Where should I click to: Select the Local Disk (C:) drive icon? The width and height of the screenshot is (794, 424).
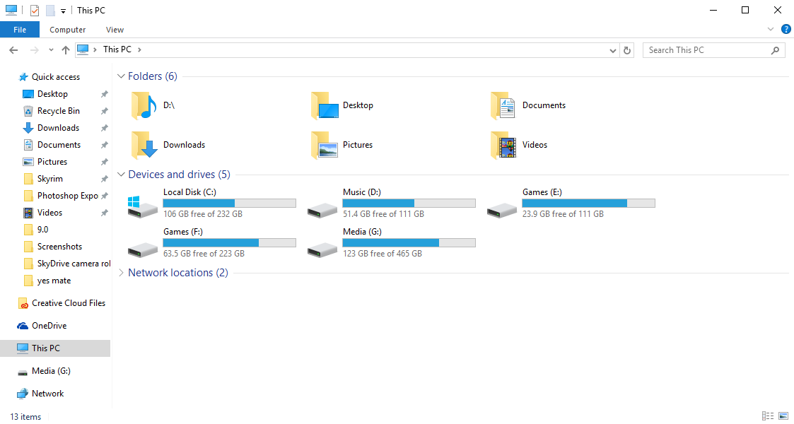[142, 206]
